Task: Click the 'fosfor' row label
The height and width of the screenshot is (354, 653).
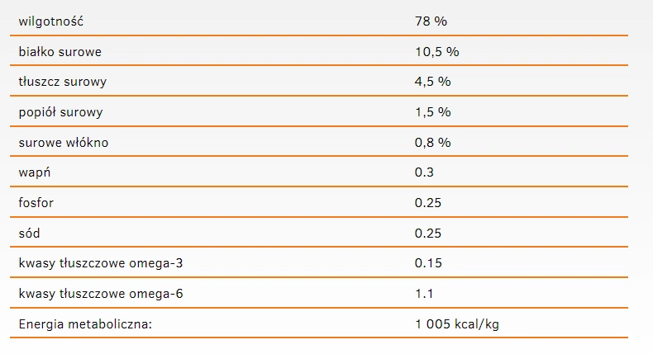Action: point(36,203)
